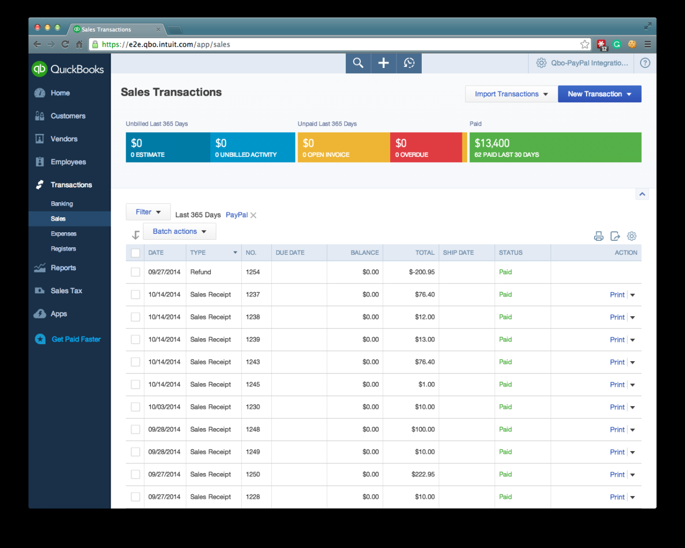Click the blue $0 Estimate bar
685x548 pixels.
pos(168,147)
